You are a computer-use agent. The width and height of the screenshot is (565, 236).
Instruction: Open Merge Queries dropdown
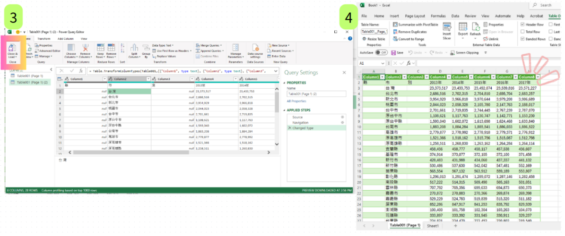click(209, 45)
